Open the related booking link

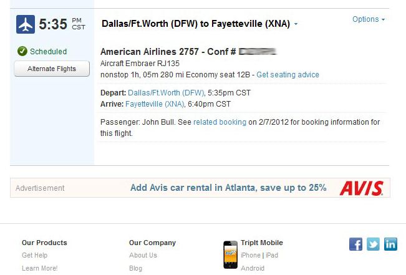pos(220,122)
